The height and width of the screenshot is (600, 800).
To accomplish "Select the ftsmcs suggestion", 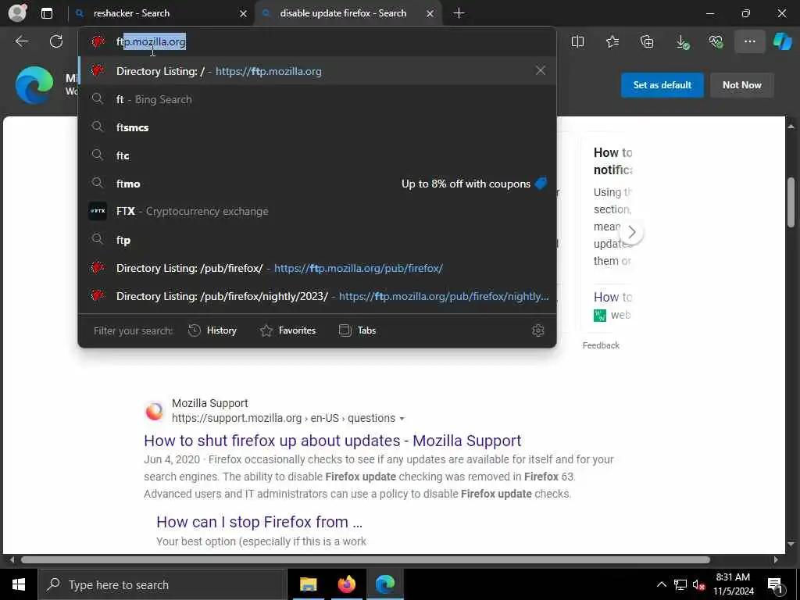I will (317, 127).
